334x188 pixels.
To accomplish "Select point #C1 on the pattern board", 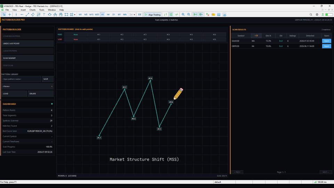I will coord(99,138).
